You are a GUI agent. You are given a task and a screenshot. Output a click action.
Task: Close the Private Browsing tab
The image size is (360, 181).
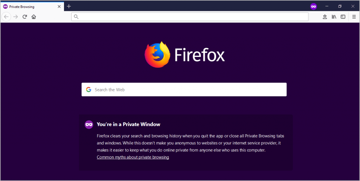tap(59, 7)
